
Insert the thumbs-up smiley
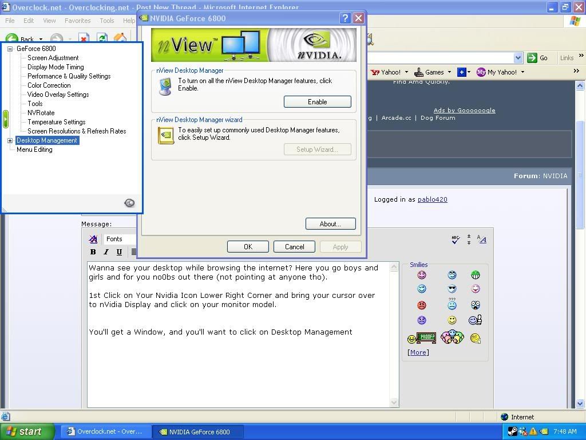pos(475,320)
